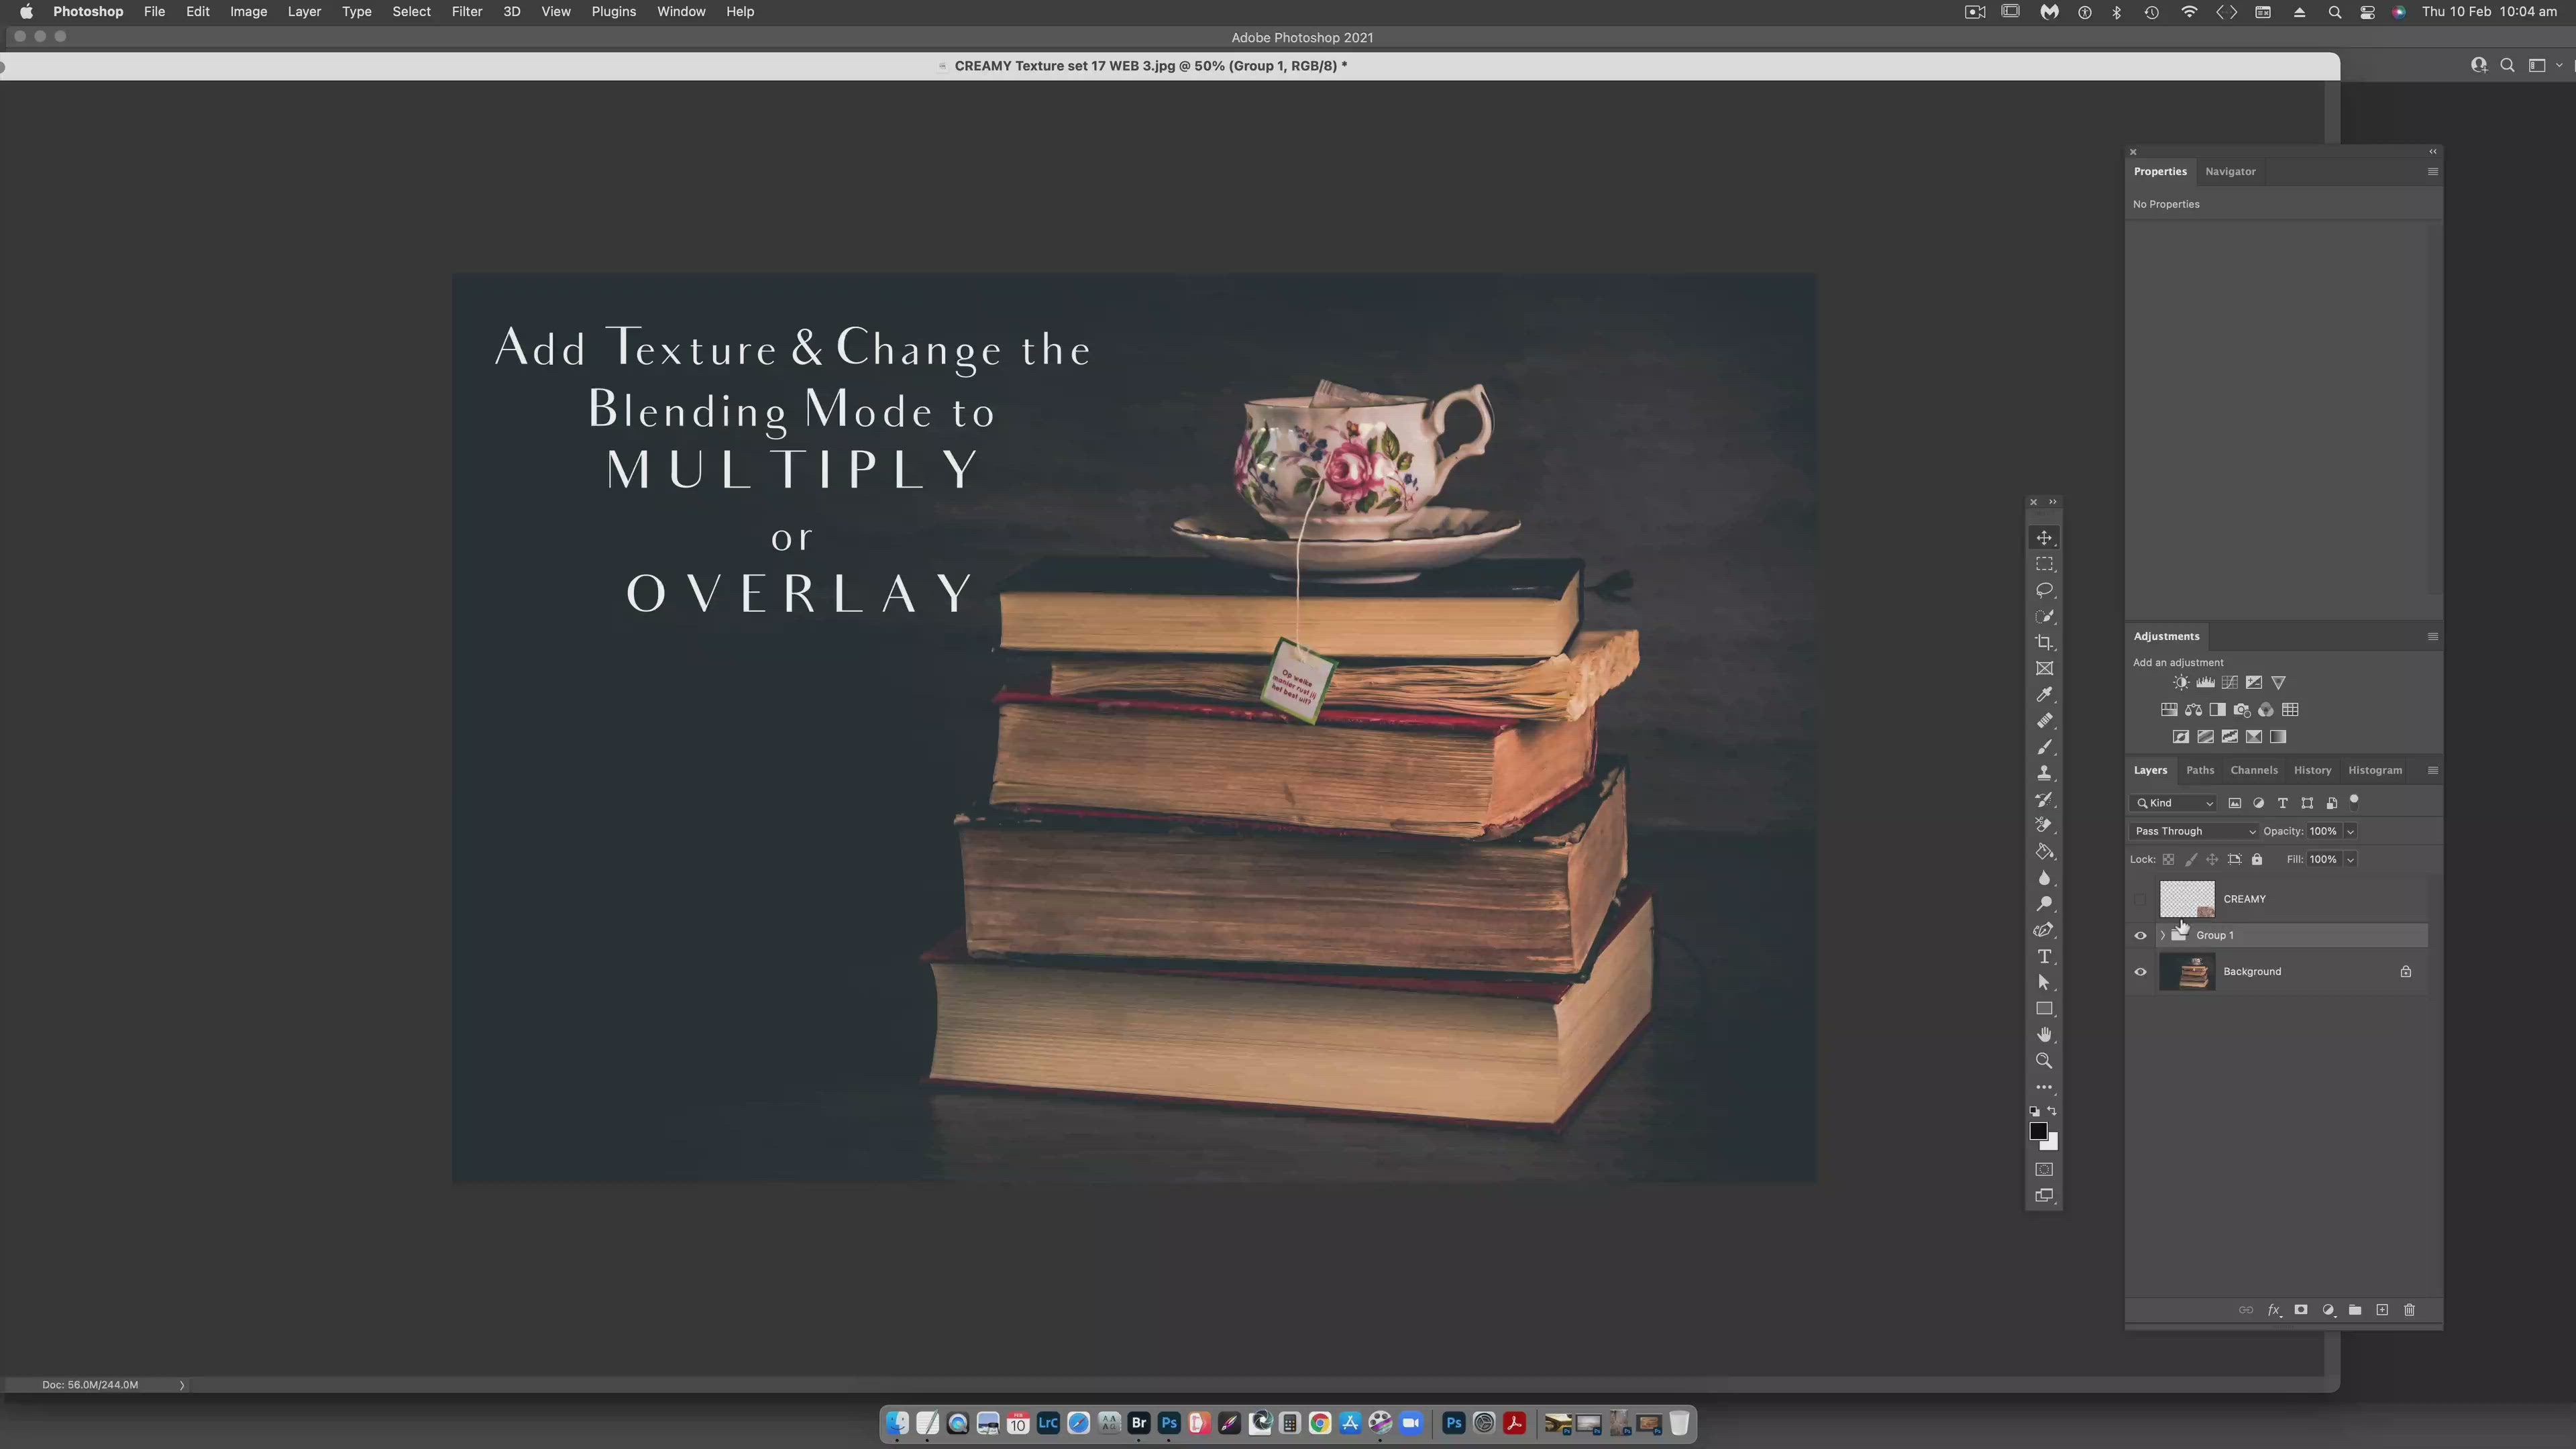
Task: Open the Opacity slider dropdown arrow
Action: pos(2350,831)
